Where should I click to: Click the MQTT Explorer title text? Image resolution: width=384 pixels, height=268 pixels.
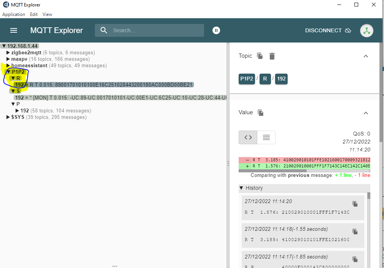coord(56,30)
